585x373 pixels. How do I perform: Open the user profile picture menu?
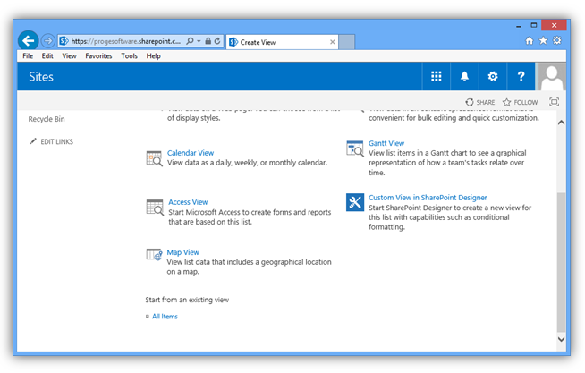click(551, 77)
